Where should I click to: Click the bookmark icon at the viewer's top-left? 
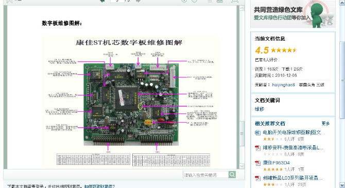[9, 2]
